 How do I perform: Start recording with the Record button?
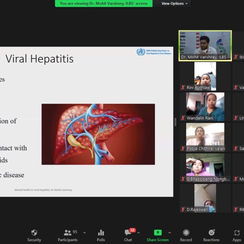click(186, 233)
